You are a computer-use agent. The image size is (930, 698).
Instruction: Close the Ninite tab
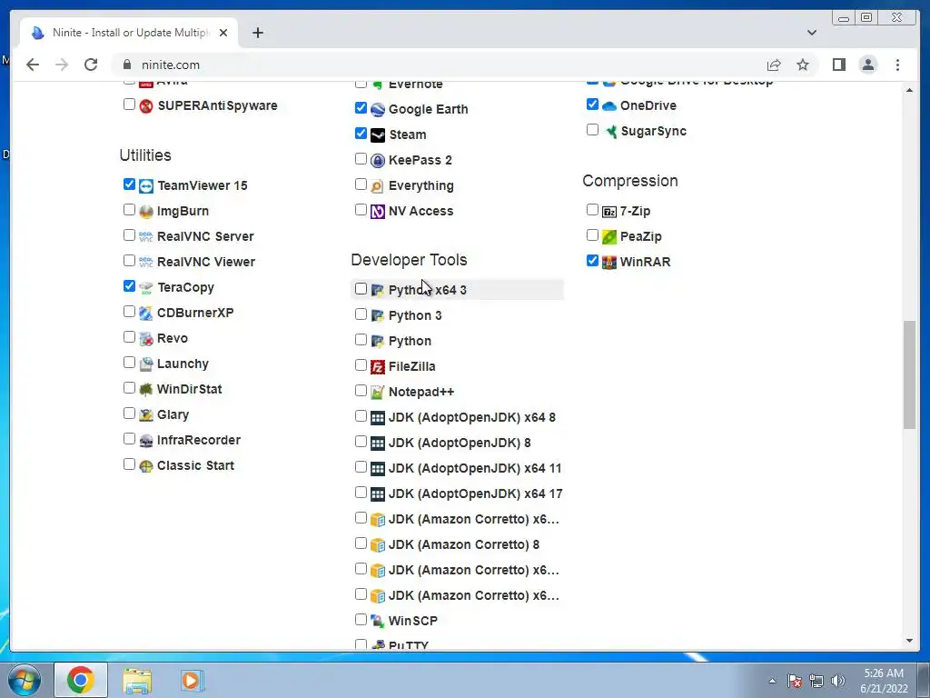coord(223,33)
